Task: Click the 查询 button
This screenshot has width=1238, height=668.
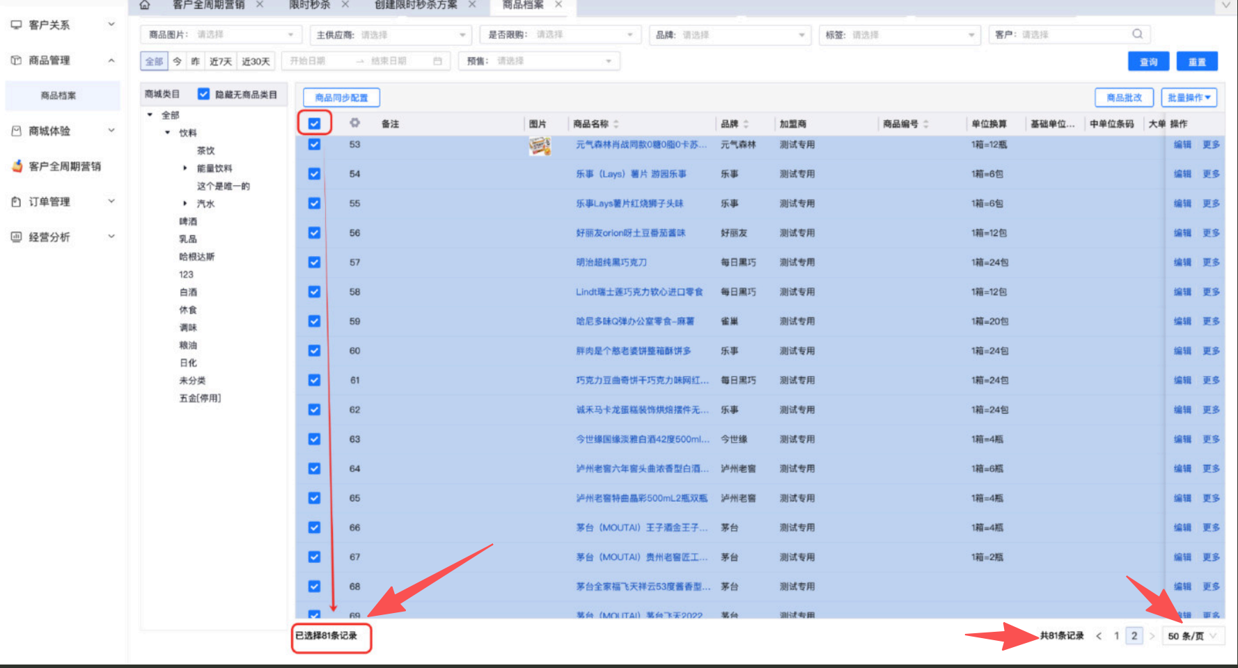Action: click(1148, 62)
